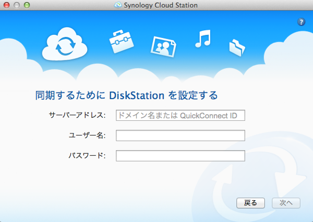Viewport: 313px width, 222px height.
Task: Focus the サーバーアドレス input field
Action: 180,115
